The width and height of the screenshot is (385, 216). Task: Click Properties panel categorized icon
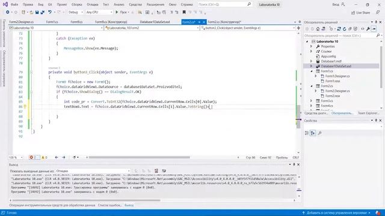(x=307, y=133)
